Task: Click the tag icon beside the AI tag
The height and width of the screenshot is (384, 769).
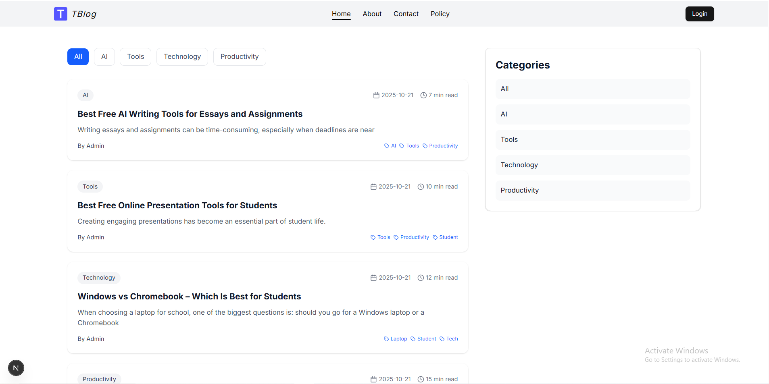Action: pyautogui.click(x=386, y=145)
